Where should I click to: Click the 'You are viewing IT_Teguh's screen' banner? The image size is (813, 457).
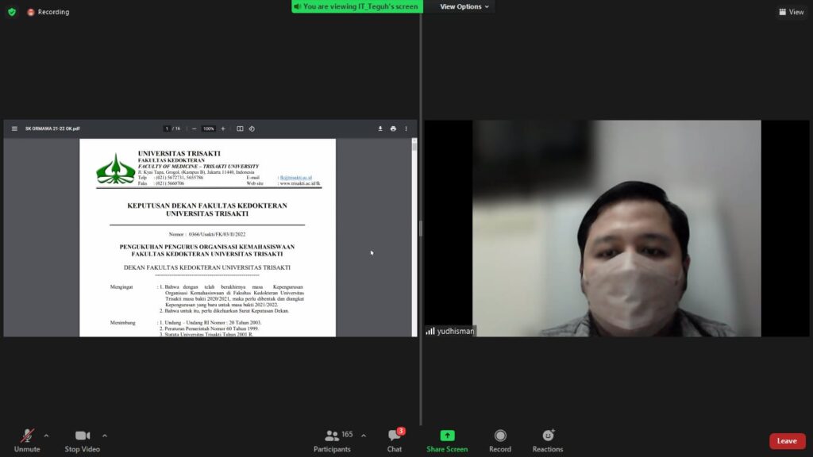coord(357,6)
